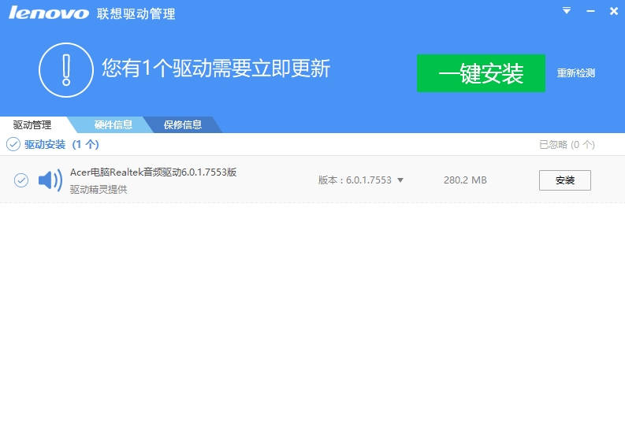Screen dimensions: 625x441
Task: Click the Acer电脑Realtek音频驱动6.0.1.7553版 text
Action: (x=154, y=172)
